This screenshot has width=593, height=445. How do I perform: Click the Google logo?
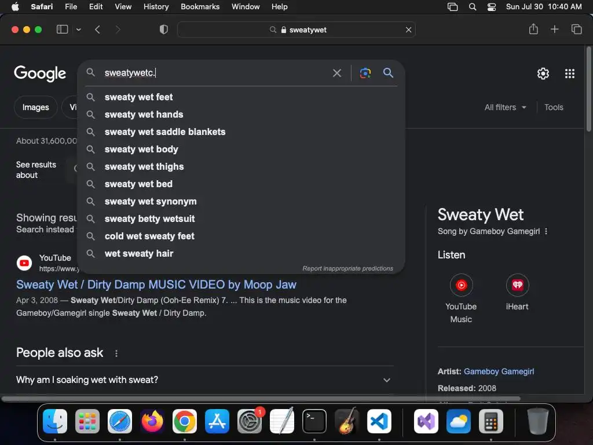40,74
